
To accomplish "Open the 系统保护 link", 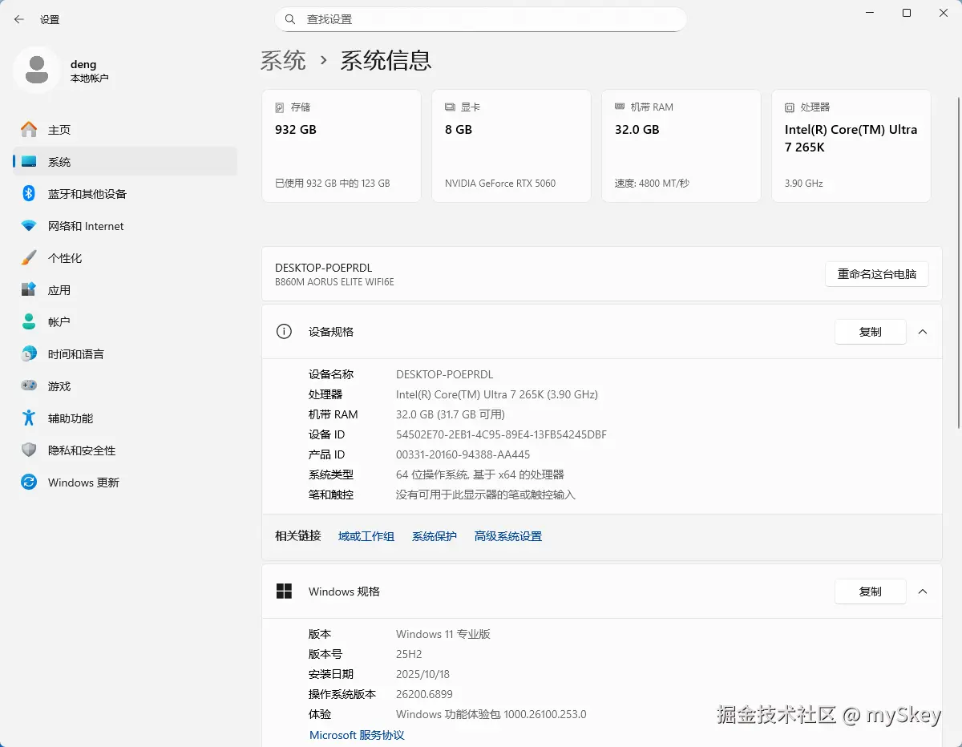I will [435, 536].
